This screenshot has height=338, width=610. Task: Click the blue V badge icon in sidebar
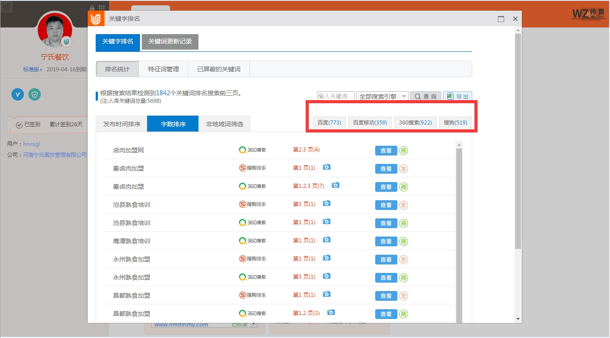(x=18, y=94)
